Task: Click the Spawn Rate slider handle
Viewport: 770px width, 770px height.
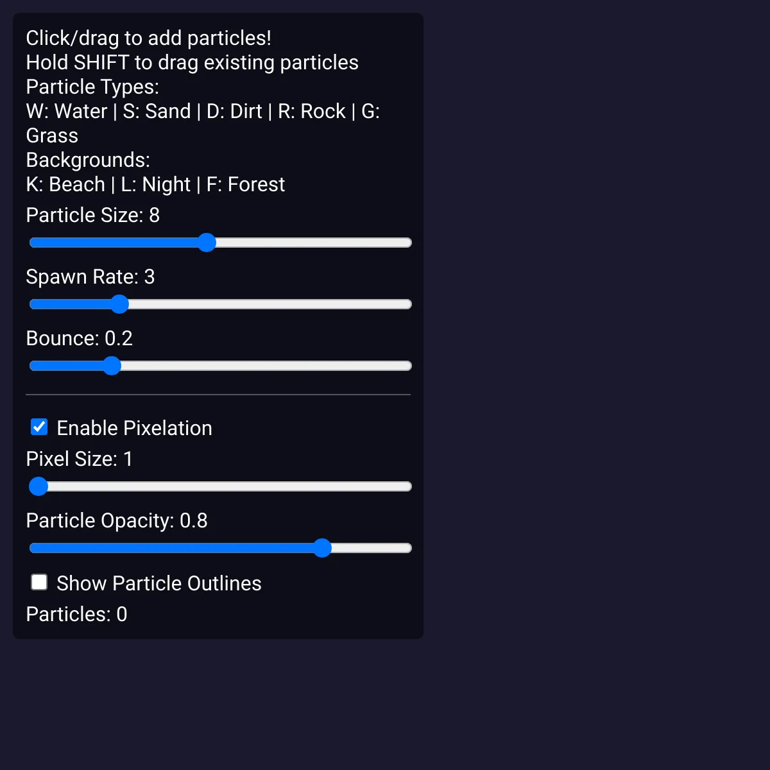Action: coord(120,304)
